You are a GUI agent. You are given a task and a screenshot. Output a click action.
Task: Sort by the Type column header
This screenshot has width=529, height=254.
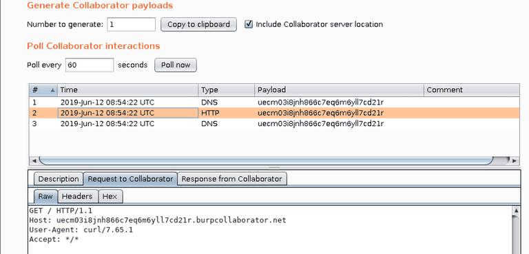pos(227,90)
